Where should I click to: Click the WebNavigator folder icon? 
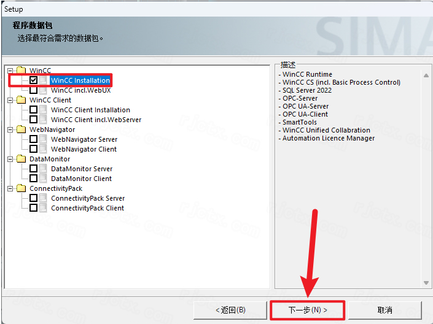[21, 129]
